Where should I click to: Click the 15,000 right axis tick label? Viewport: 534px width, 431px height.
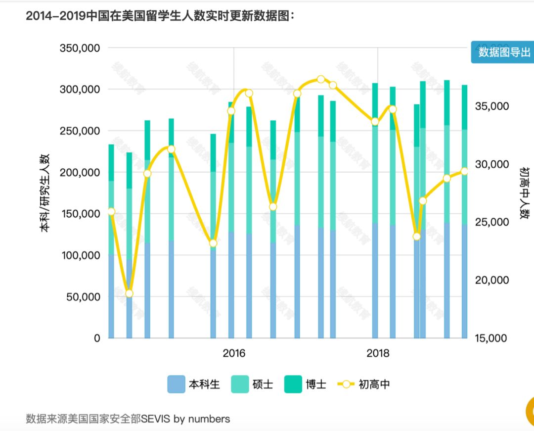(491, 338)
